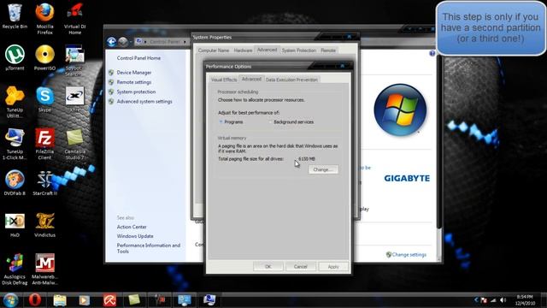Image resolution: width=547 pixels, height=308 pixels.
Task: Open the Windows Update link
Action: click(135, 236)
